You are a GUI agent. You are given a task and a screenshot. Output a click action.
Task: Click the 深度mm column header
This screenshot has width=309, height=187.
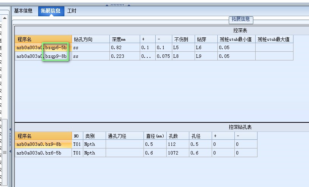click(x=125, y=39)
